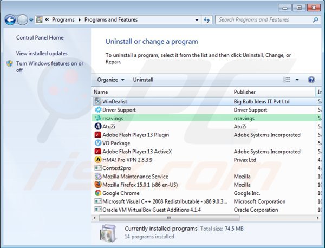Screen dimensions: 325x248
Task: Click the Driver Support gear icon
Action: coord(98,109)
